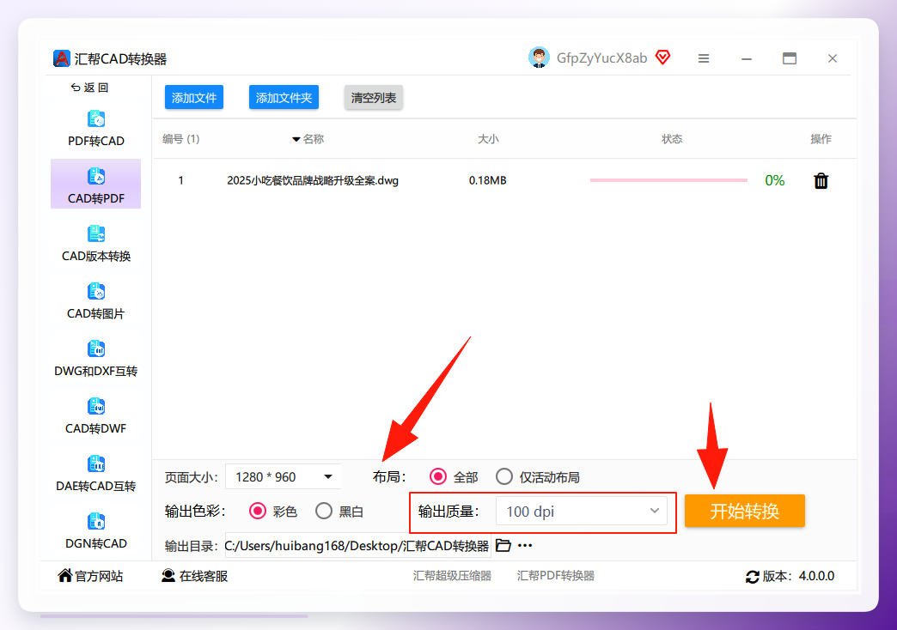
Task: Open more output directory options (three dots)
Action: (x=525, y=545)
